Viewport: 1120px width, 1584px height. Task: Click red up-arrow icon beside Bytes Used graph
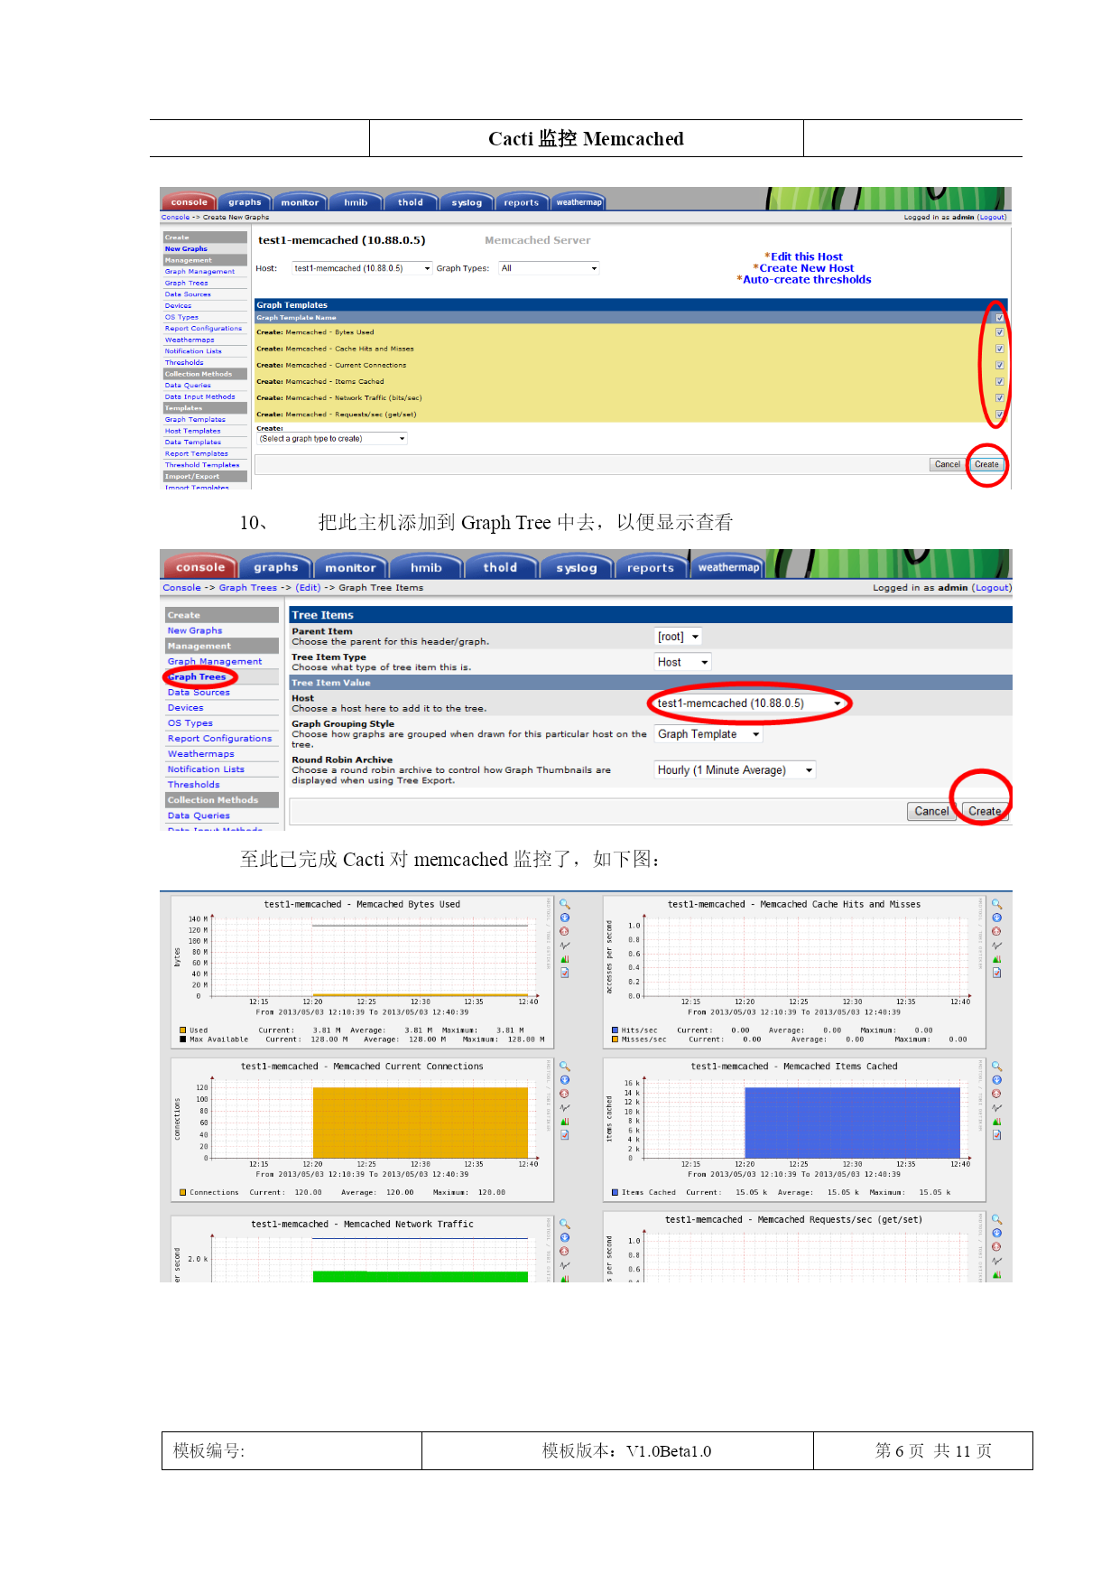pos(565,931)
